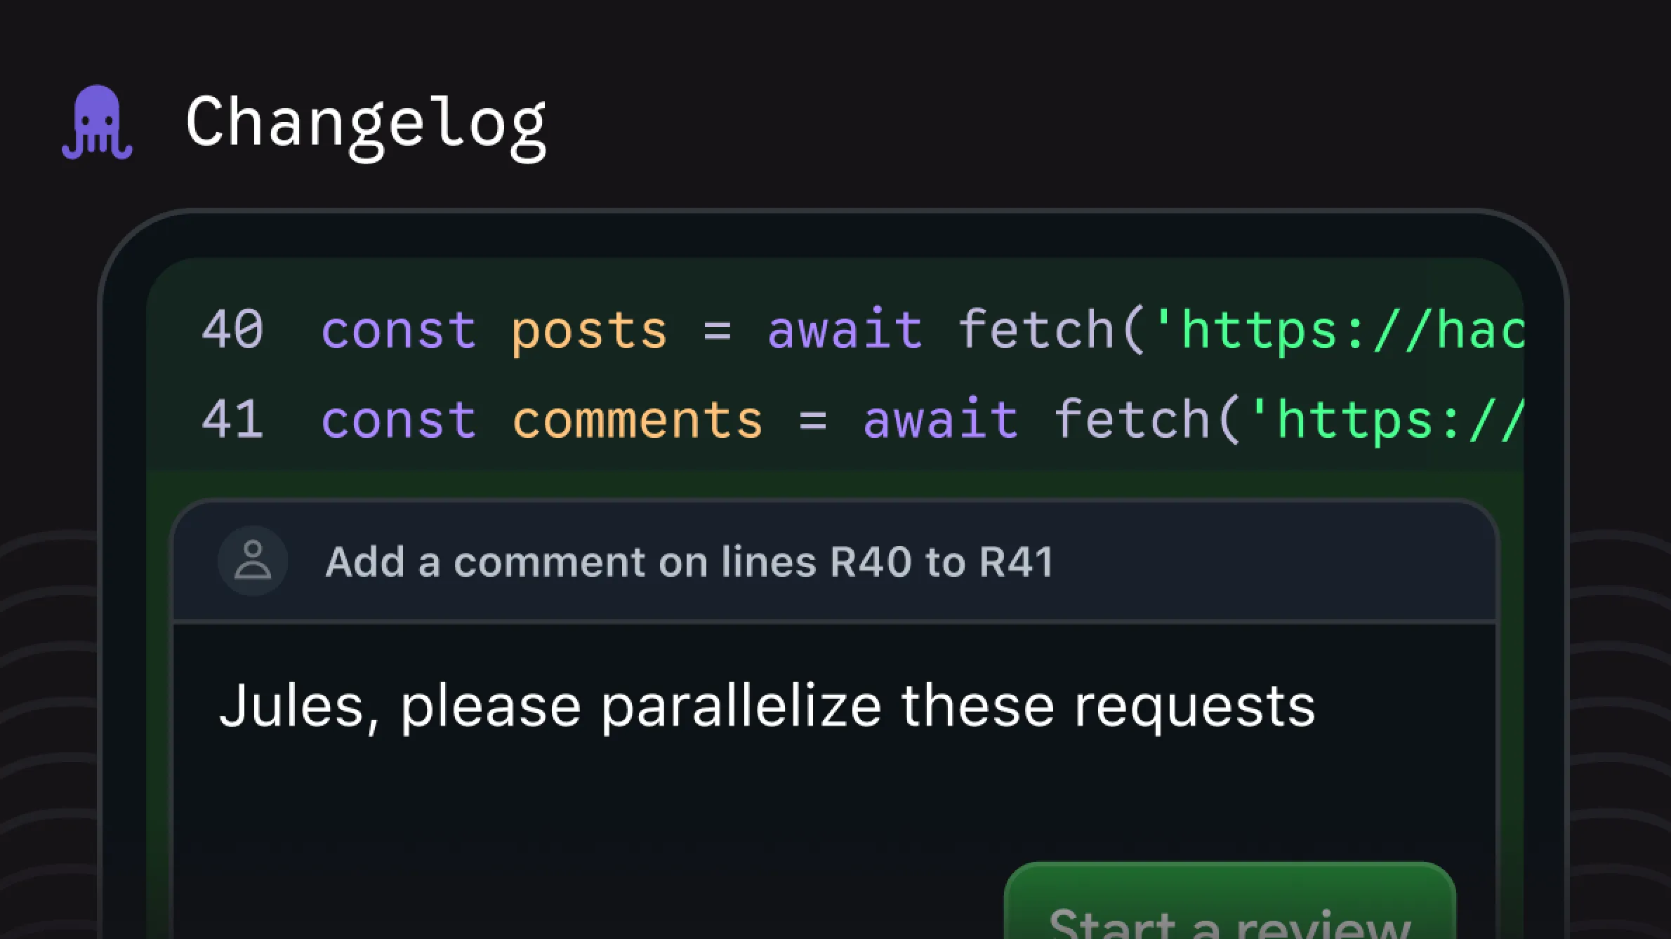Select line number 41 in the gutter
This screenshot has width=1671, height=939.
coord(232,419)
